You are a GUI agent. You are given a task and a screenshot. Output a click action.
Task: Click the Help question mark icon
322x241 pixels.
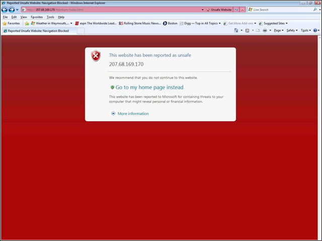coord(315,30)
